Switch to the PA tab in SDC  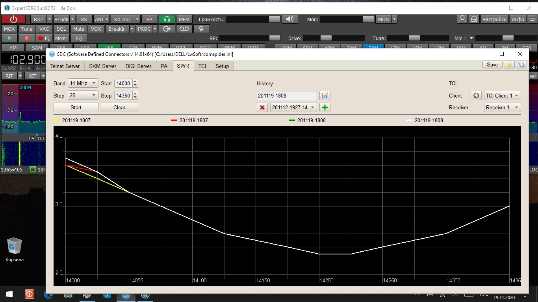pos(164,66)
